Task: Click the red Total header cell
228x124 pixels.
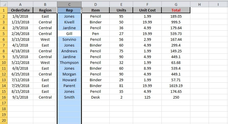Action: coord(176,10)
